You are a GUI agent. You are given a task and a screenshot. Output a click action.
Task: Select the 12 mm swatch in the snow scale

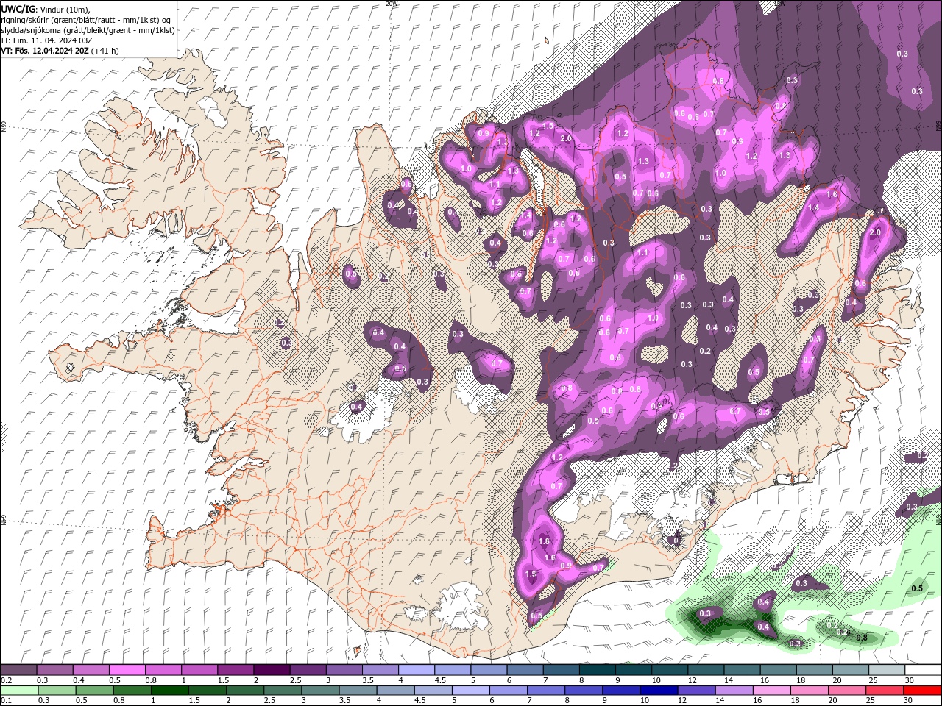tap(705, 670)
